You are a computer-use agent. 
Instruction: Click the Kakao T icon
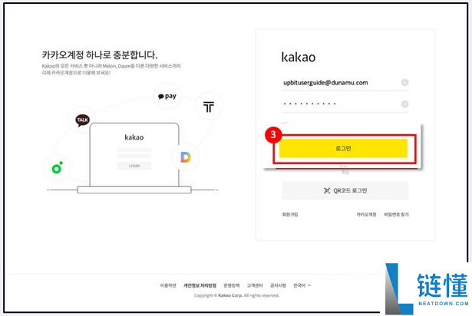pyautogui.click(x=209, y=107)
